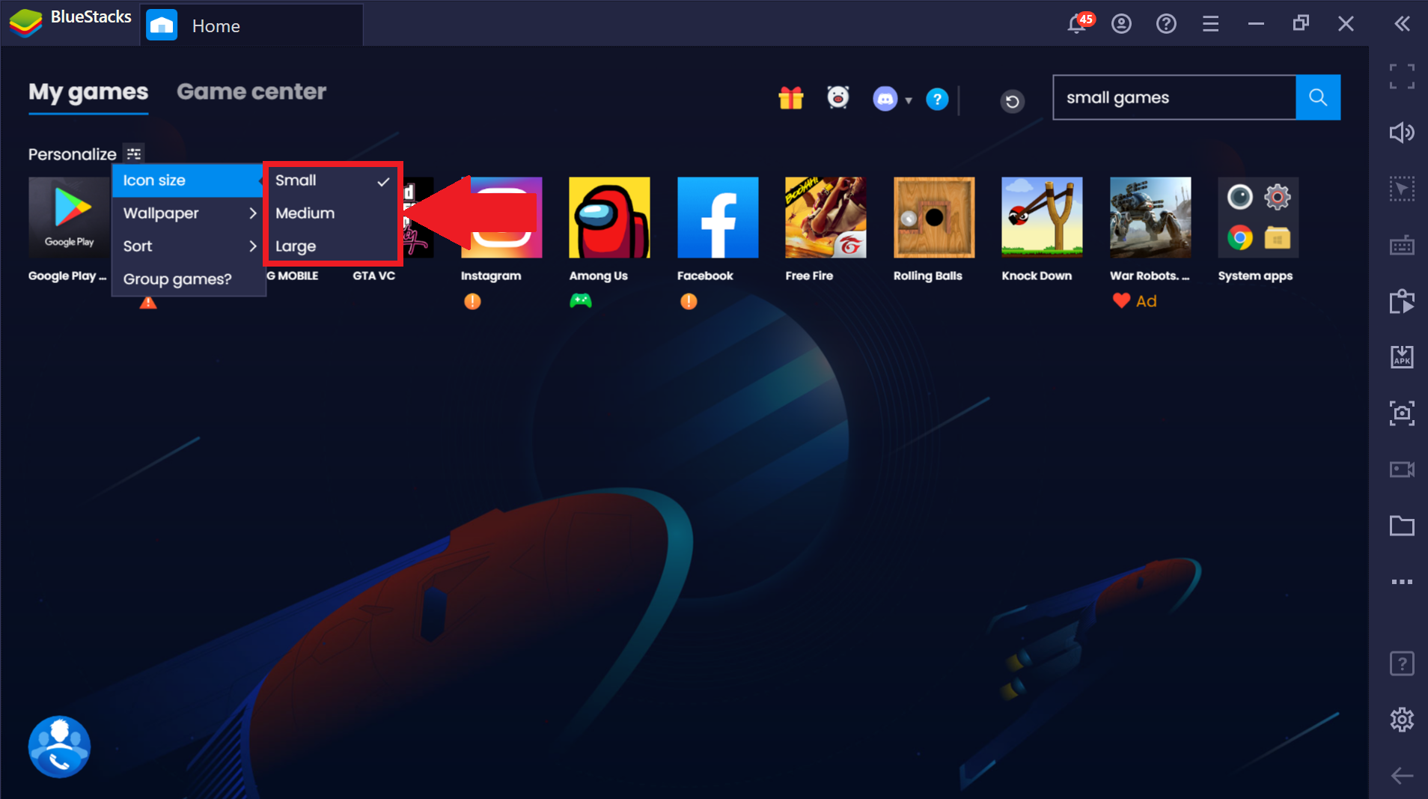Viewport: 1428px width, 799px height.
Task: Click the heart Ad label under War Robots
Action: [1135, 301]
